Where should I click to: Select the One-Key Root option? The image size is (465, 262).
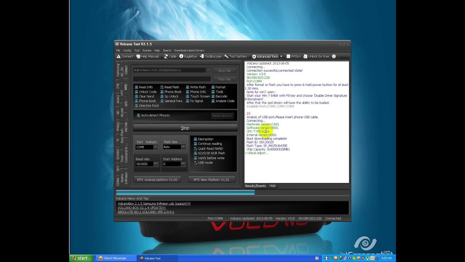(x=147, y=106)
